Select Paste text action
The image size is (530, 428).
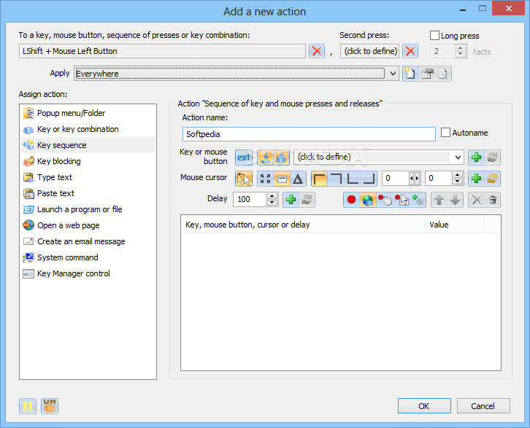(88, 193)
